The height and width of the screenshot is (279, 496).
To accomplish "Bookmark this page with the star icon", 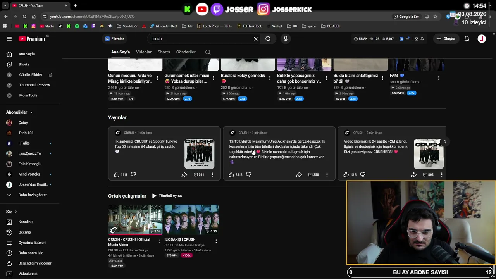I will coord(435,17).
